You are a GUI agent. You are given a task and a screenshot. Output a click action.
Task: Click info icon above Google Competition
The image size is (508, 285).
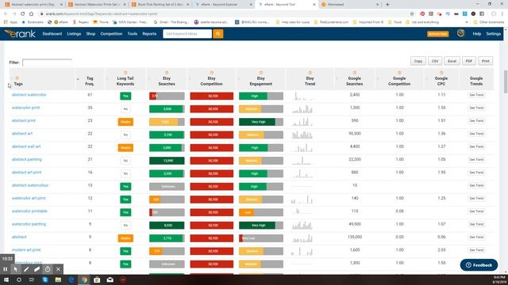pos(399,73)
